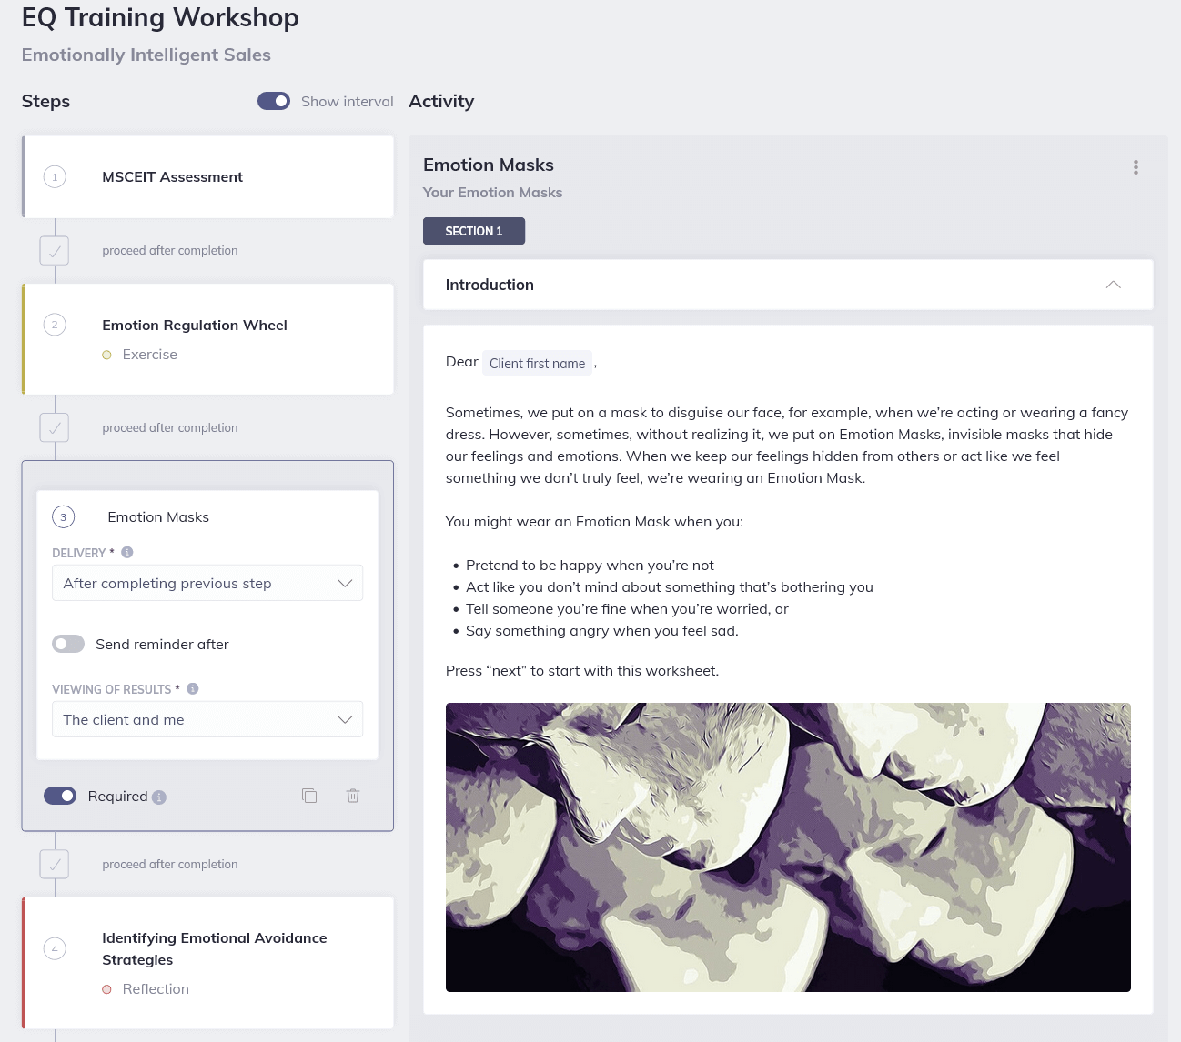Delete the Emotion Masks step

[x=353, y=796]
